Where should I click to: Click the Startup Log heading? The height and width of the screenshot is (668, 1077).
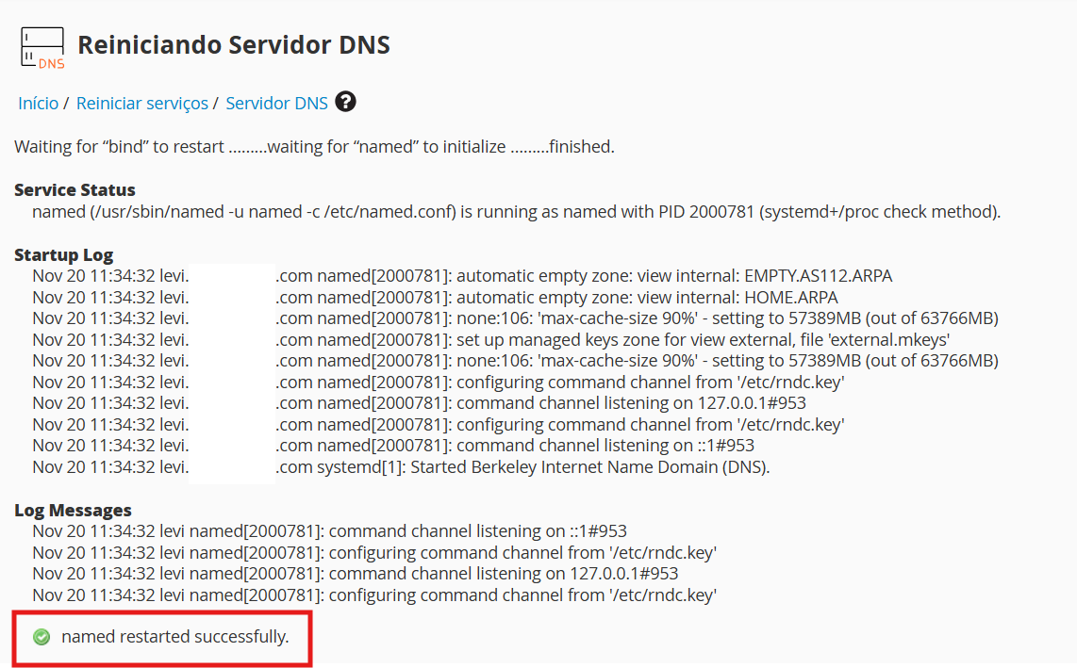[x=64, y=254]
